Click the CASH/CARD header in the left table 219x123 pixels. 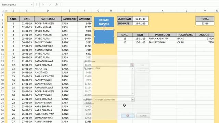pos(69,19)
